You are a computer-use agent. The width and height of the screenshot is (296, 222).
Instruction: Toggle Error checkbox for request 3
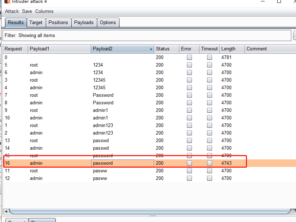coord(189,80)
